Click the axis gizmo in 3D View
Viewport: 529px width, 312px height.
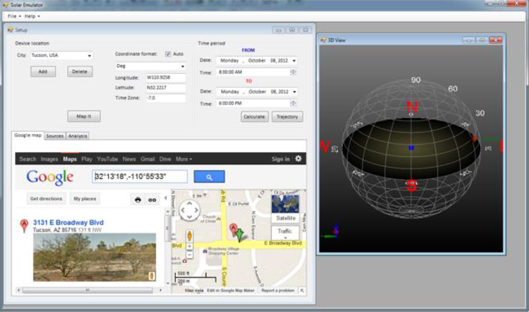(x=333, y=231)
